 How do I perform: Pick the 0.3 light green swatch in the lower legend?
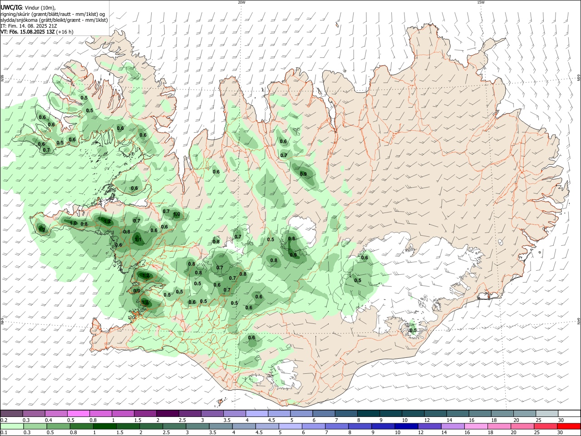(x=35, y=426)
